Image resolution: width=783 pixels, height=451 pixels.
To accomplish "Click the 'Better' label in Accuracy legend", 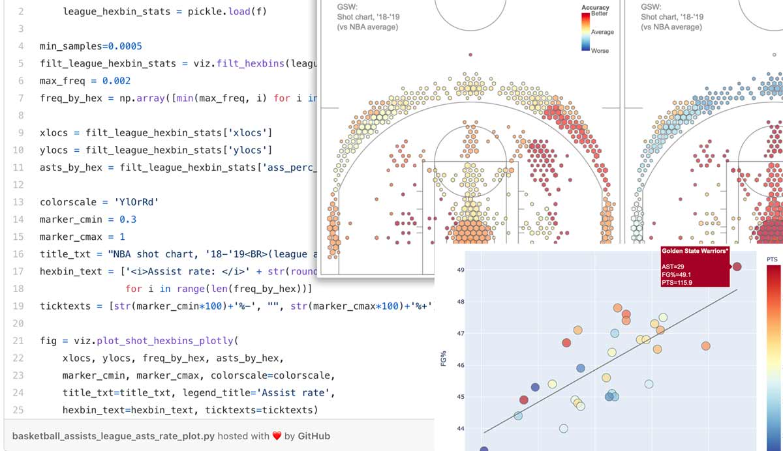I will [599, 14].
